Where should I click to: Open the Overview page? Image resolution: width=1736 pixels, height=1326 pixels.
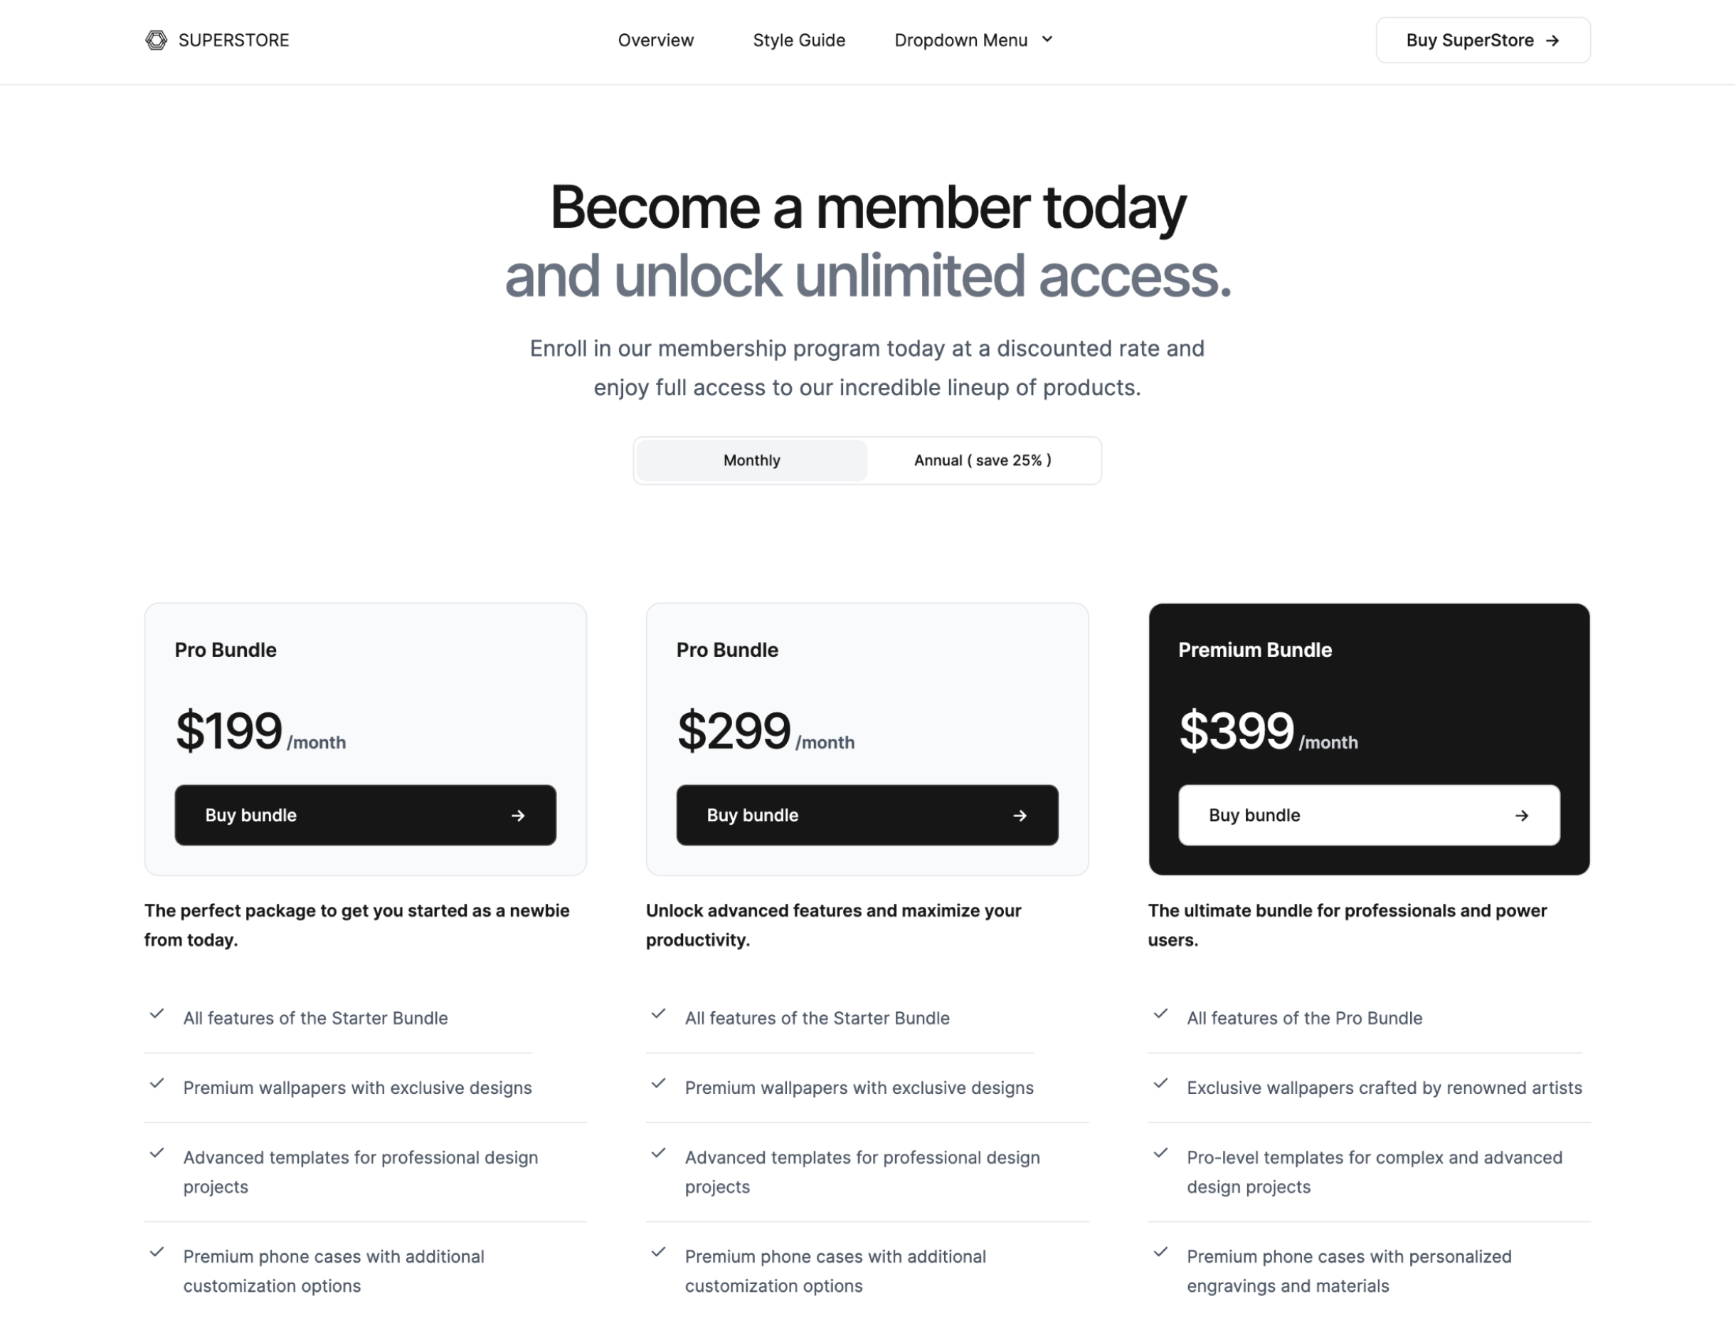[656, 41]
